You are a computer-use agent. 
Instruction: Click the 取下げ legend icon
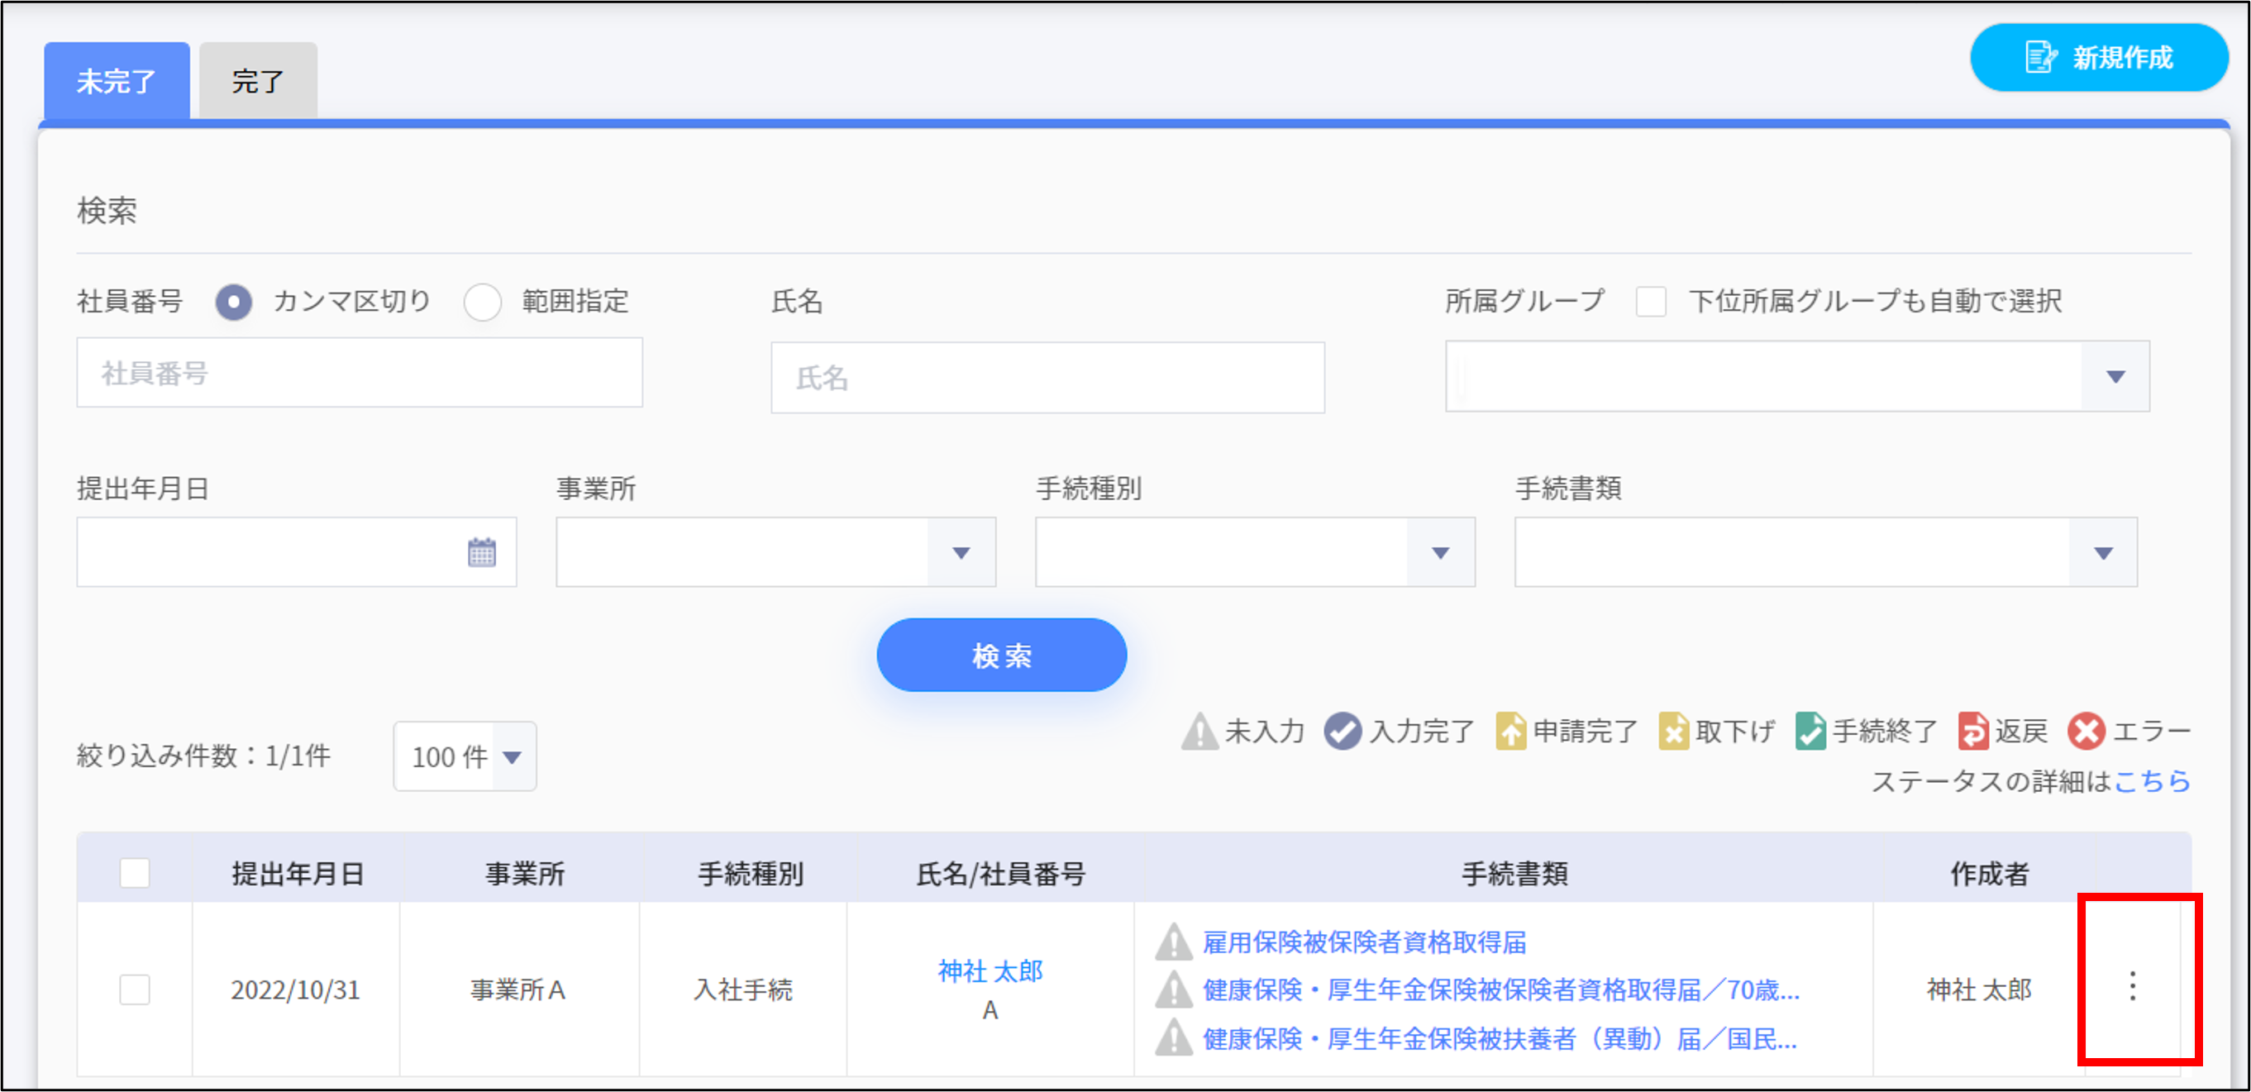coord(1672,732)
